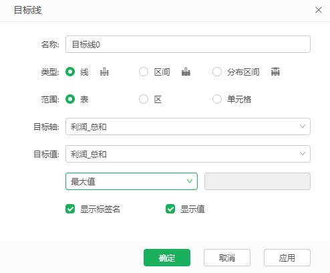Select the 线 type radio button
The width and height of the screenshot is (330, 273).
click(x=70, y=72)
